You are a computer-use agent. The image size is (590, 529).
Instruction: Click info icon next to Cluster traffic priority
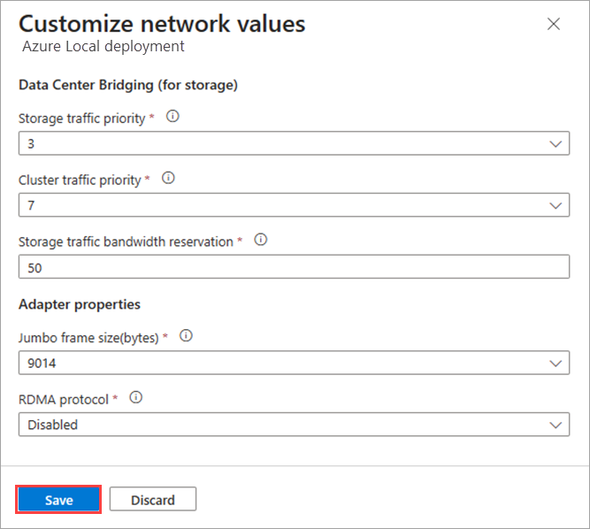point(168,179)
